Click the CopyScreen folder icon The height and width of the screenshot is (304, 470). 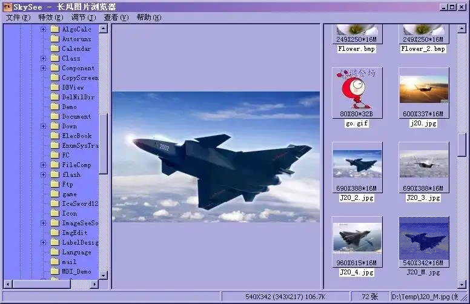click(55, 78)
